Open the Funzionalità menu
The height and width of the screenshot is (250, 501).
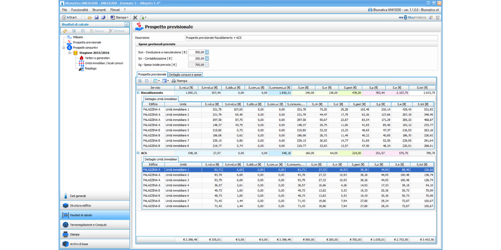79,10
